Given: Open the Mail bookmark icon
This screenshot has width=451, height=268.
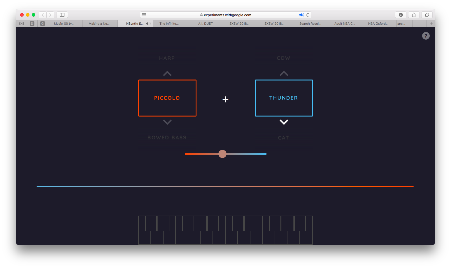Looking at the screenshot, I should 22,23.
